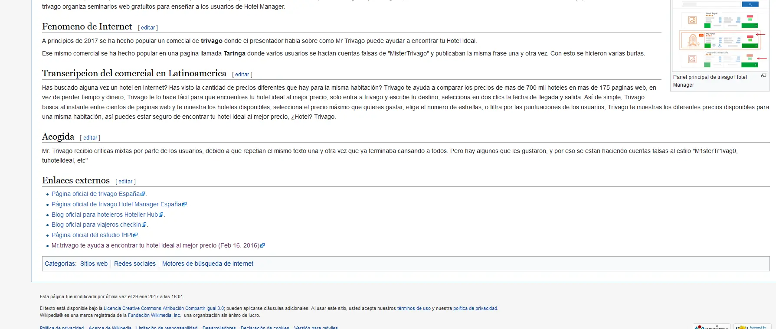Switch to Versión para móviles
This screenshot has height=329, width=776.
click(316, 327)
